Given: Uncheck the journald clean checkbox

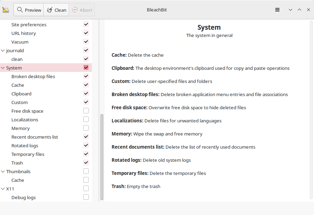Looking at the screenshot, I should click(86, 59).
